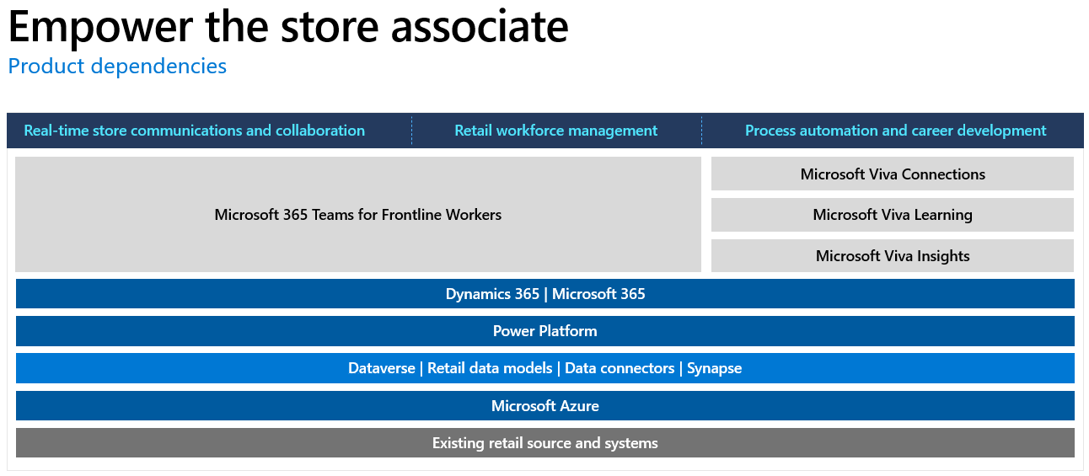This screenshot has height=476, width=1089.
Task: Click the 'Microsoft 365 Teams for Frontline Workers' box
Action: click(x=358, y=215)
